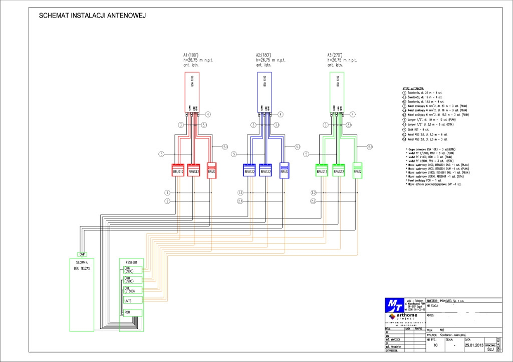The width and height of the screenshot is (513, 362).
Task: Click 'Kabel zasilający' legend row with dł. 23 m
Action: (x=435, y=106)
